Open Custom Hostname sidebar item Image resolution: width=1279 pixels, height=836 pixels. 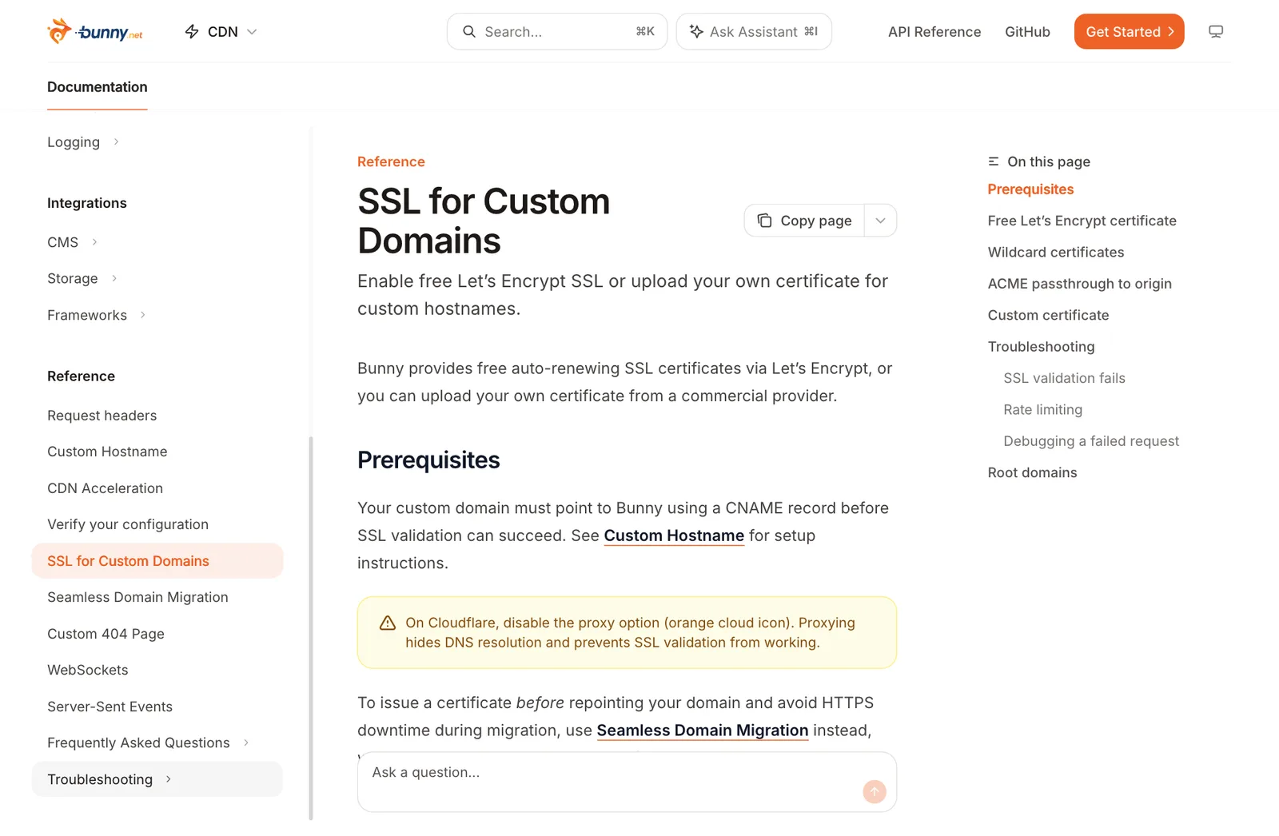[x=107, y=452]
